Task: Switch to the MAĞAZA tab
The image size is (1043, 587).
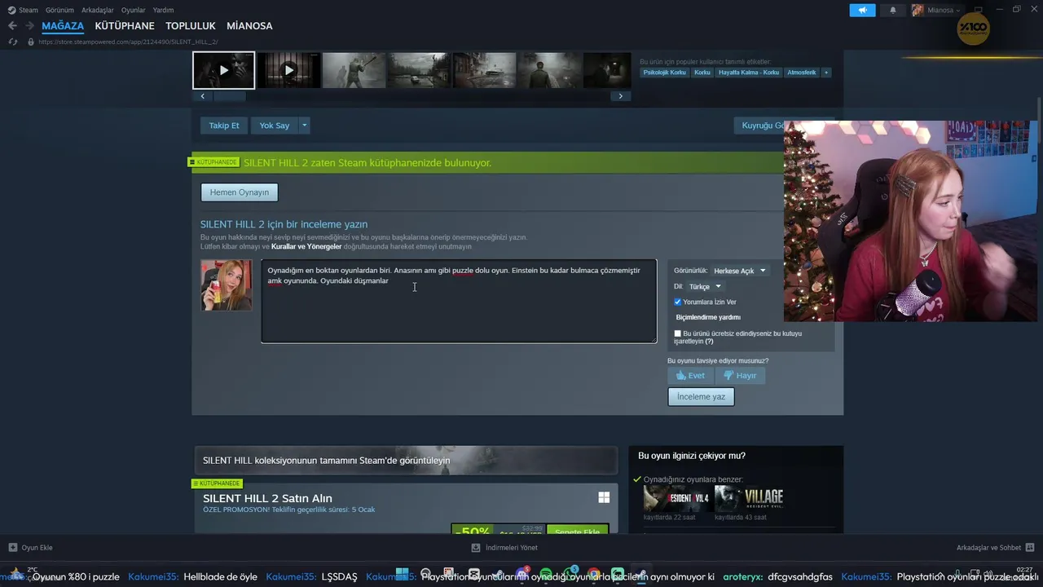Action: [x=63, y=26]
